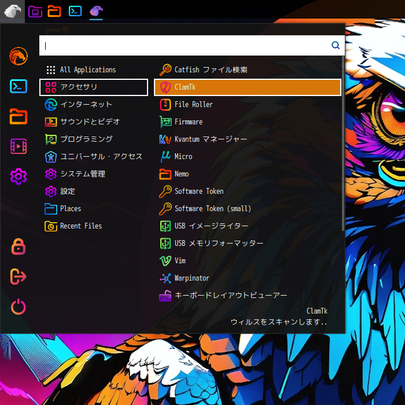Open the サウンドとビデオ category
Image resolution: width=405 pixels, height=405 pixels.
(x=94, y=122)
